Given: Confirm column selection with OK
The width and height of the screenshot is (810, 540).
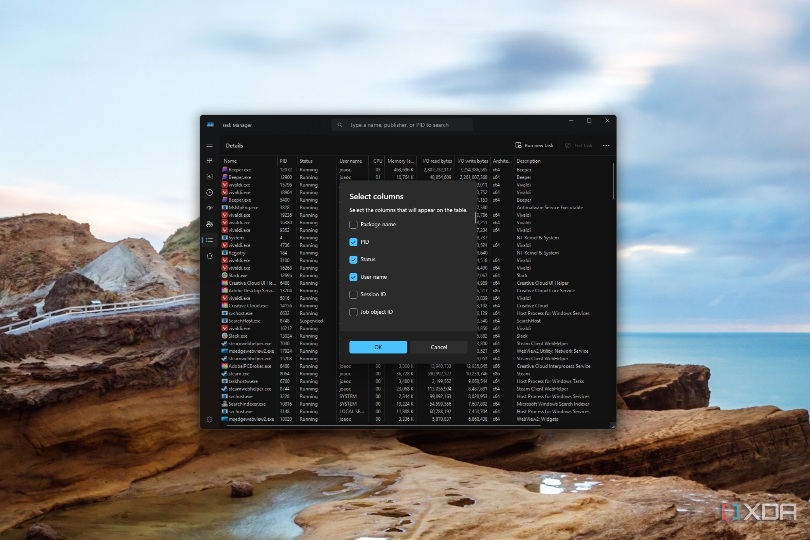Looking at the screenshot, I should tap(378, 347).
